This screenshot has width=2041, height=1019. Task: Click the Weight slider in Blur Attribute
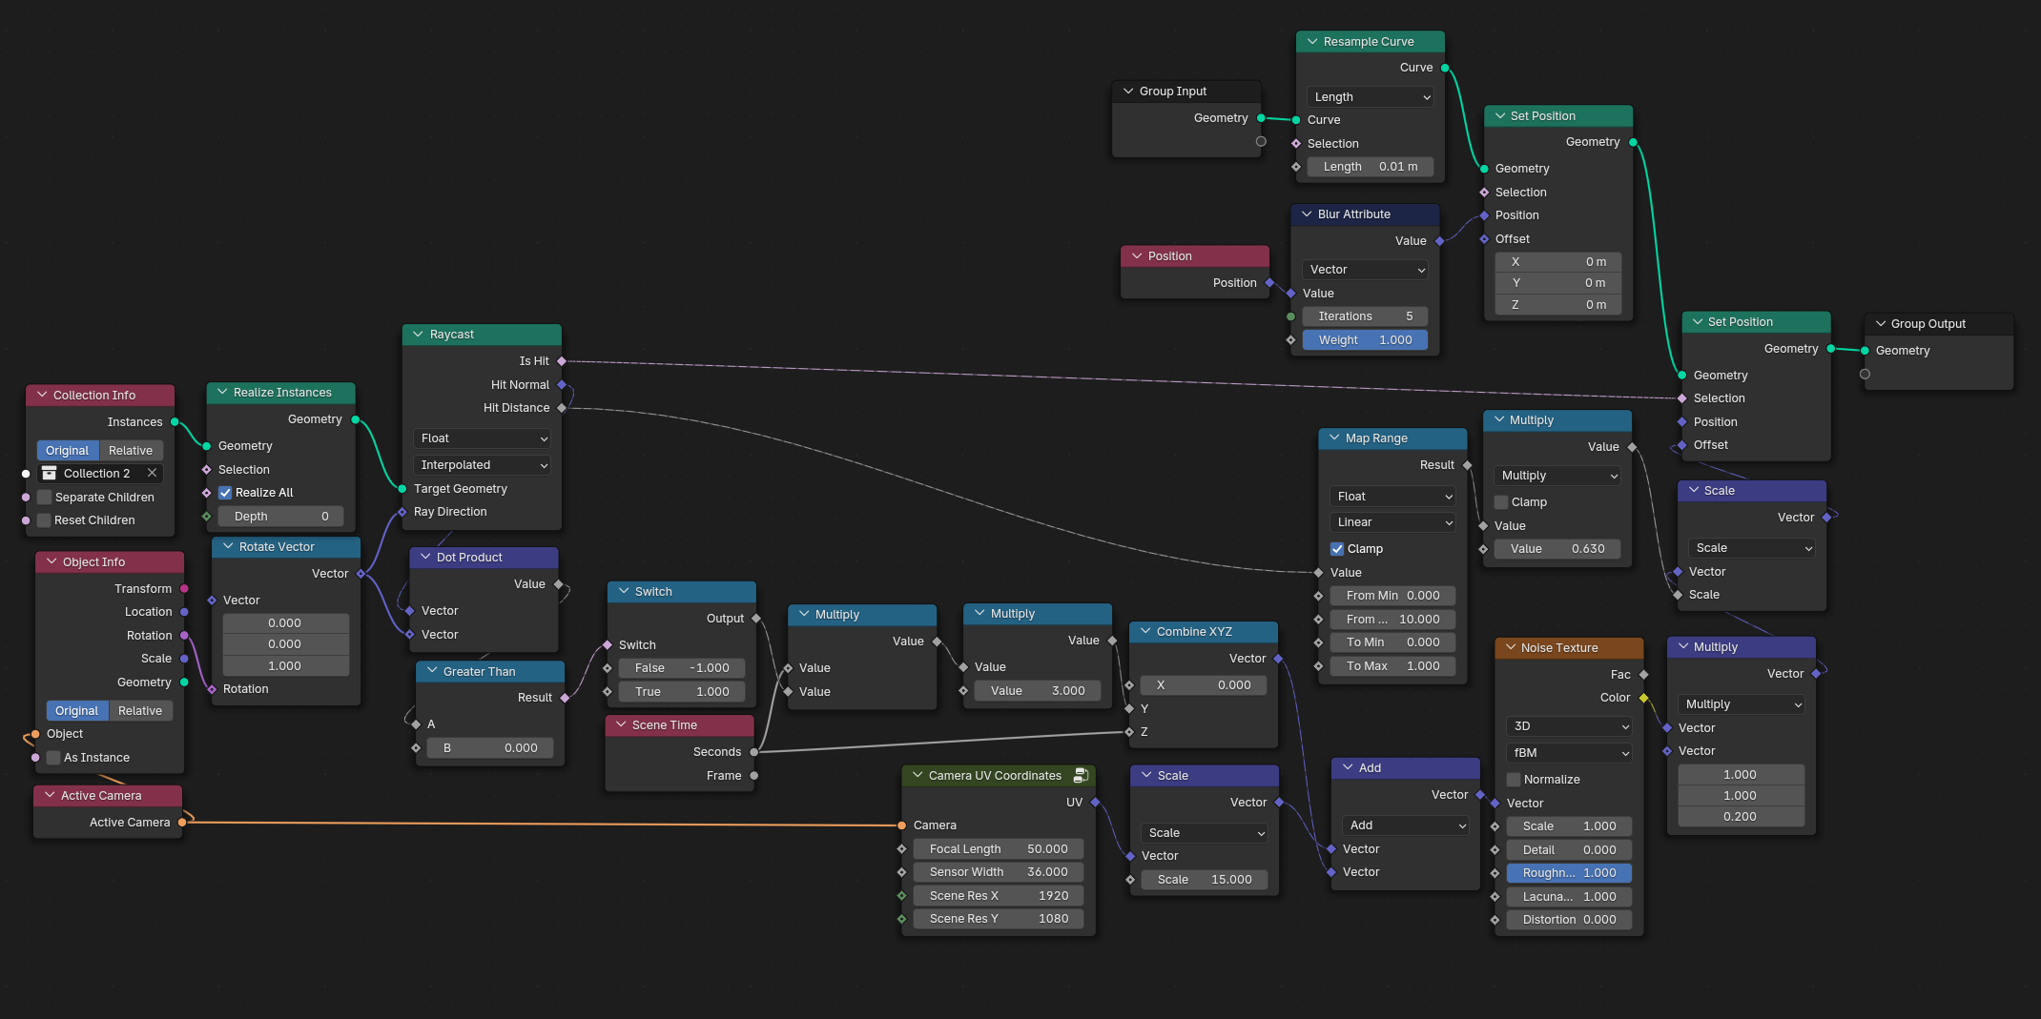[x=1366, y=340]
